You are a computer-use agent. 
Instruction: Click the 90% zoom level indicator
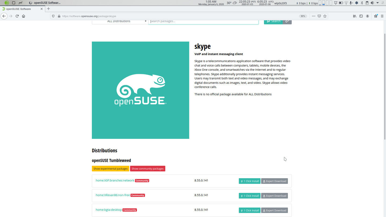303,16
